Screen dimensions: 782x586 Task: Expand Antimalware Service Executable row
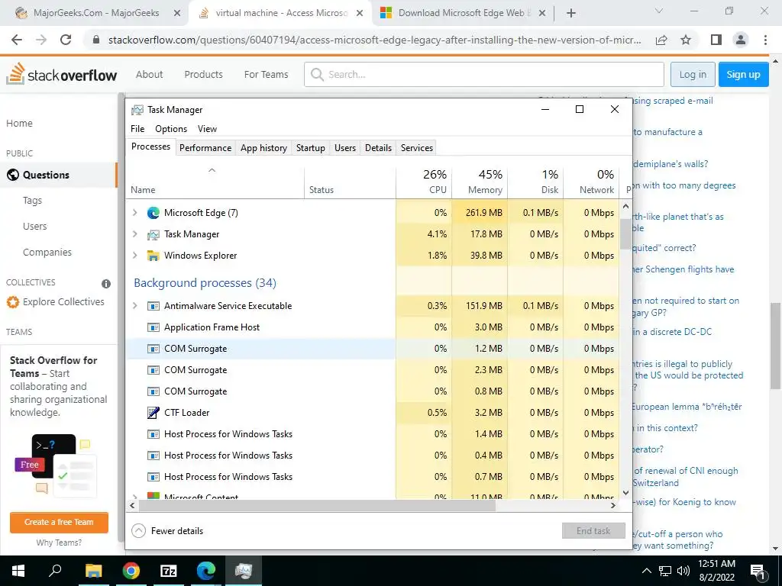pyautogui.click(x=134, y=306)
